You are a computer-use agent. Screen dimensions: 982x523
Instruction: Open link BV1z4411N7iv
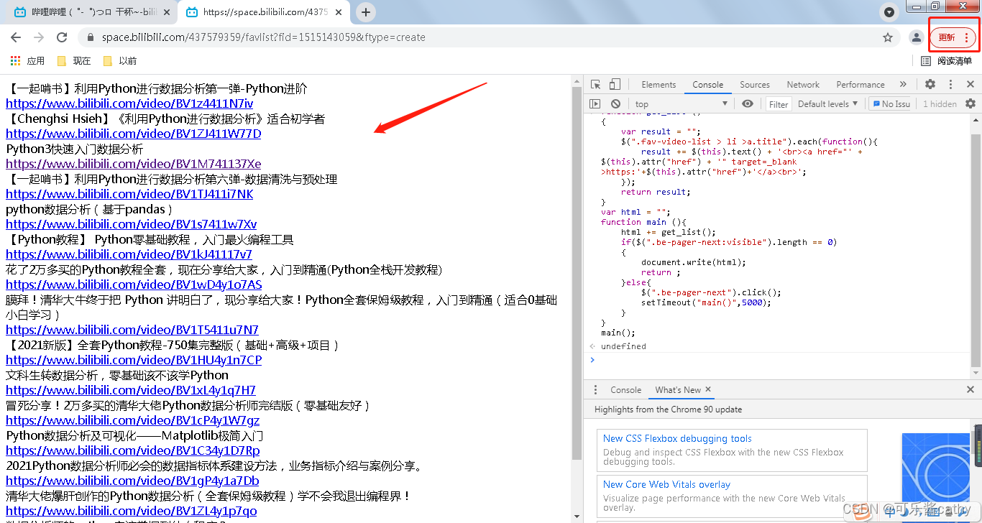129,103
